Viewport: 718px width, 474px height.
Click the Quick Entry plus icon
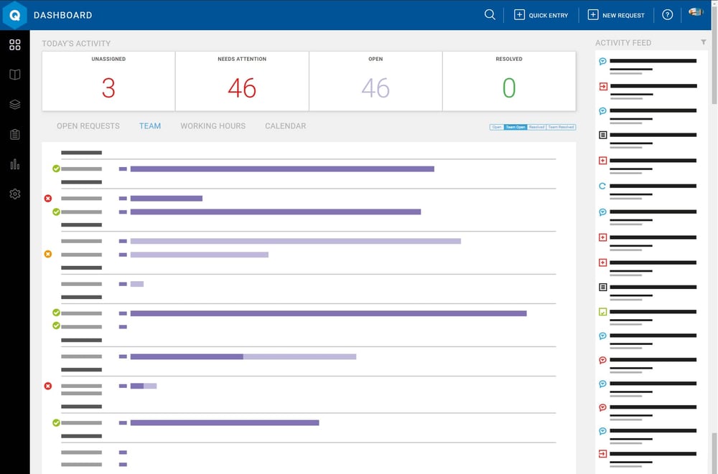(x=519, y=14)
